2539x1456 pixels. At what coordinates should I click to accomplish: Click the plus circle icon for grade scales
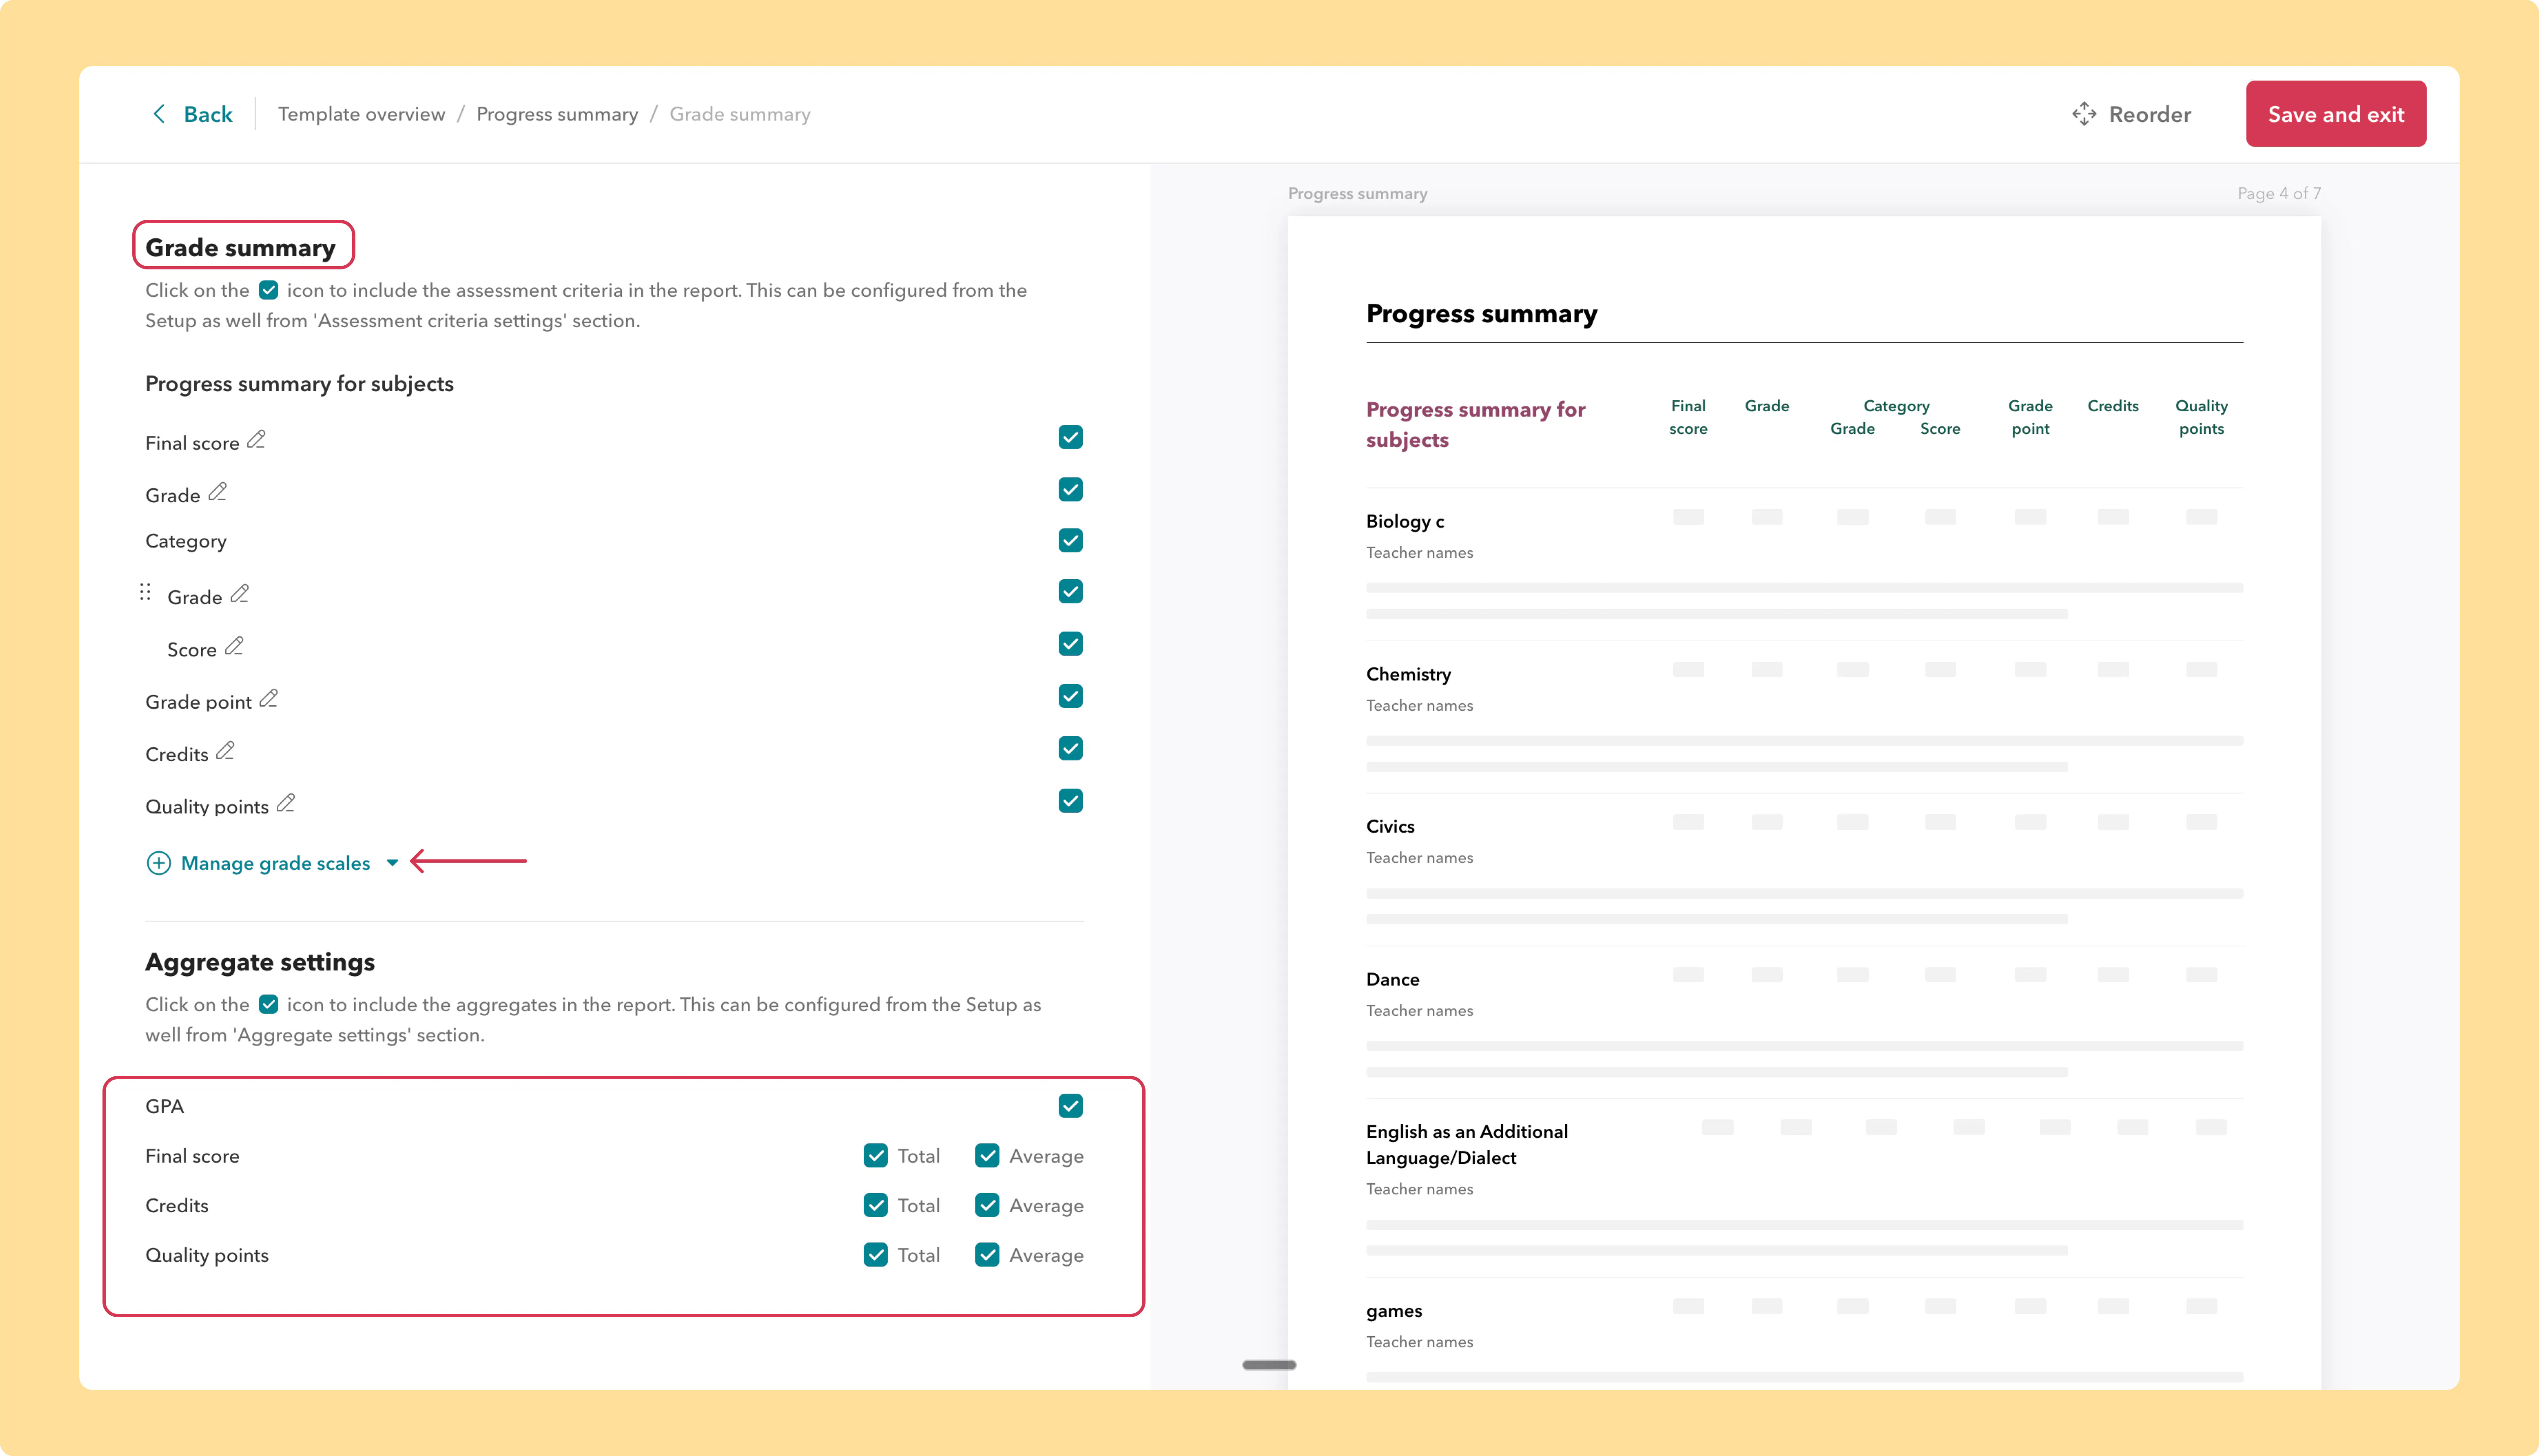(x=158, y=863)
